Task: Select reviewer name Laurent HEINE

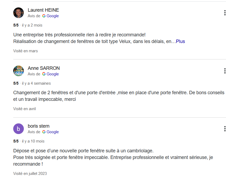Action: pyautogui.click(x=43, y=10)
